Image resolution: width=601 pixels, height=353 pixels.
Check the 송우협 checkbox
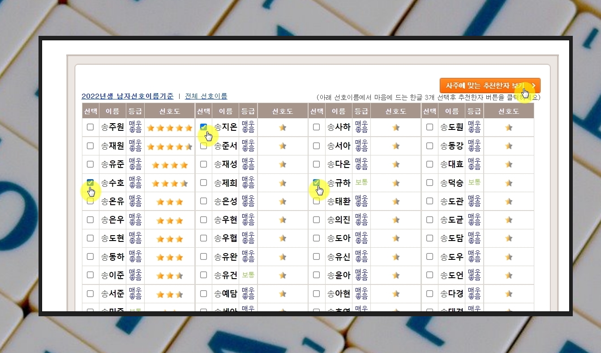click(x=204, y=238)
